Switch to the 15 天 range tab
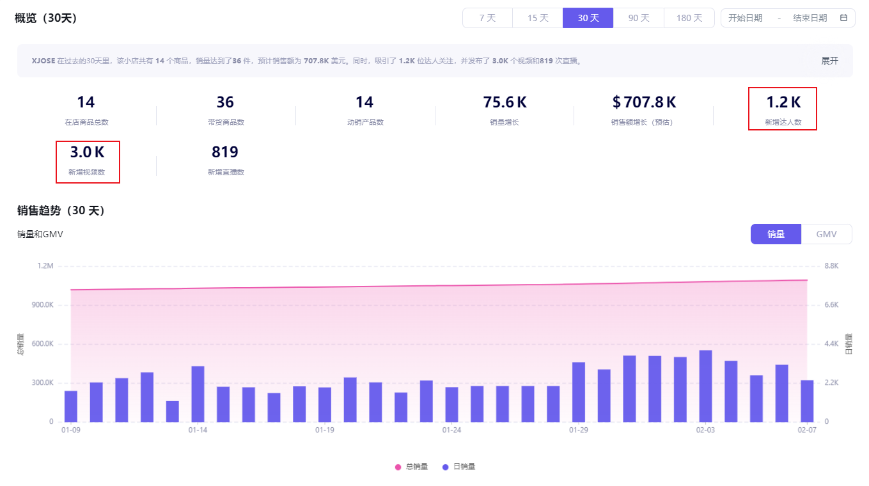The width and height of the screenshot is (869, 486). (538, 18)
